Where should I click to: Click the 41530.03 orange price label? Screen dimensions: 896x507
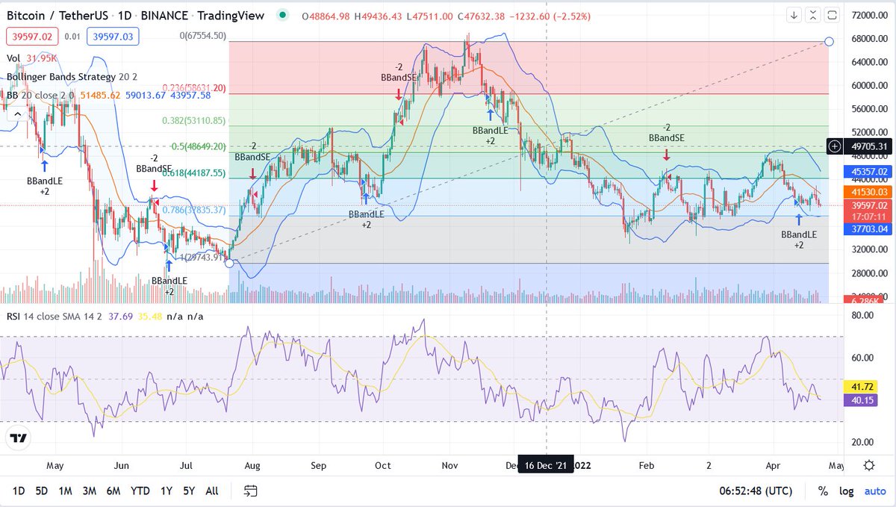(866, 192)
